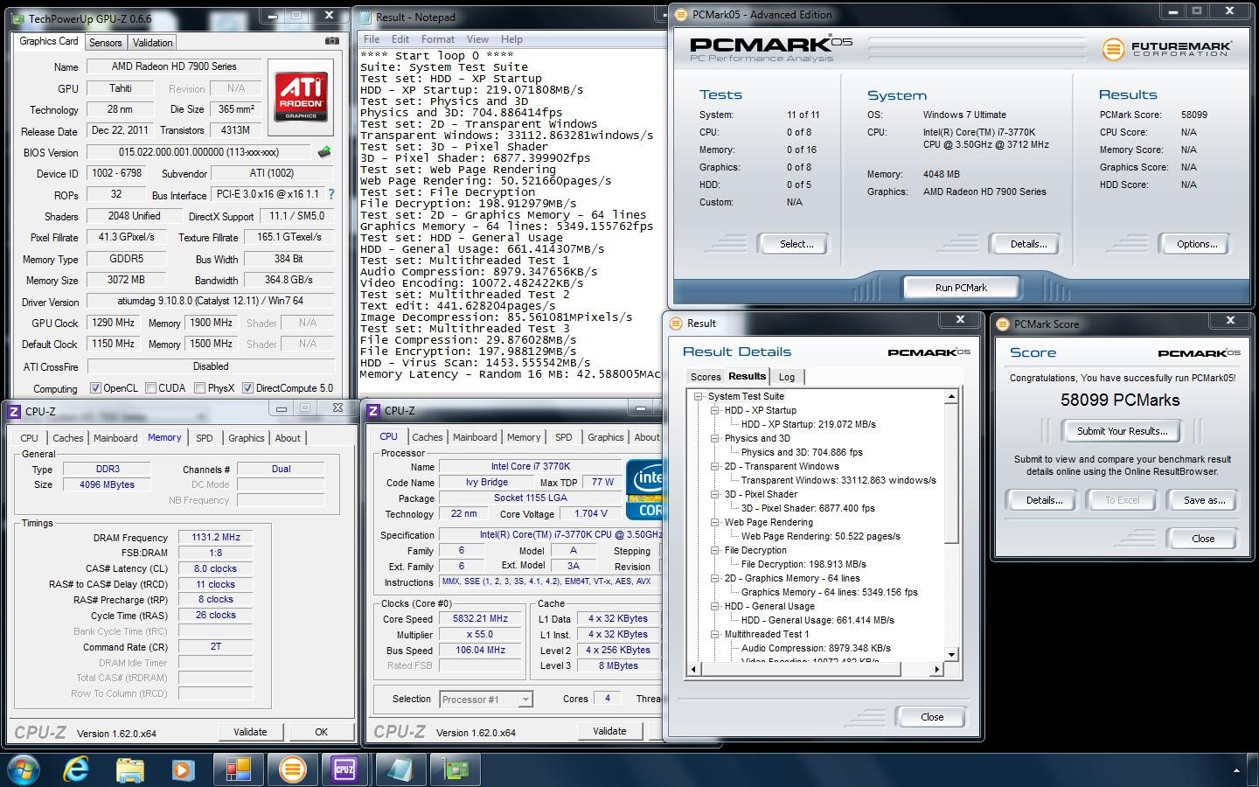1259x787 pixels.
Task: Collapse the HDD - General Usage node
Action: coord(714,606)
